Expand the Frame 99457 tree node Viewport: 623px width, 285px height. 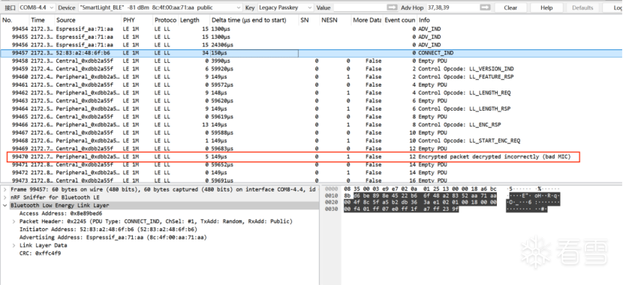(x=5, y=189)
